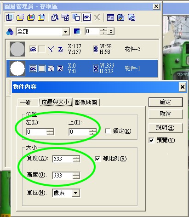Open the dropdown arrow beside the transparency value
This screenshot has height=217, width=189.
click(111, 32)
